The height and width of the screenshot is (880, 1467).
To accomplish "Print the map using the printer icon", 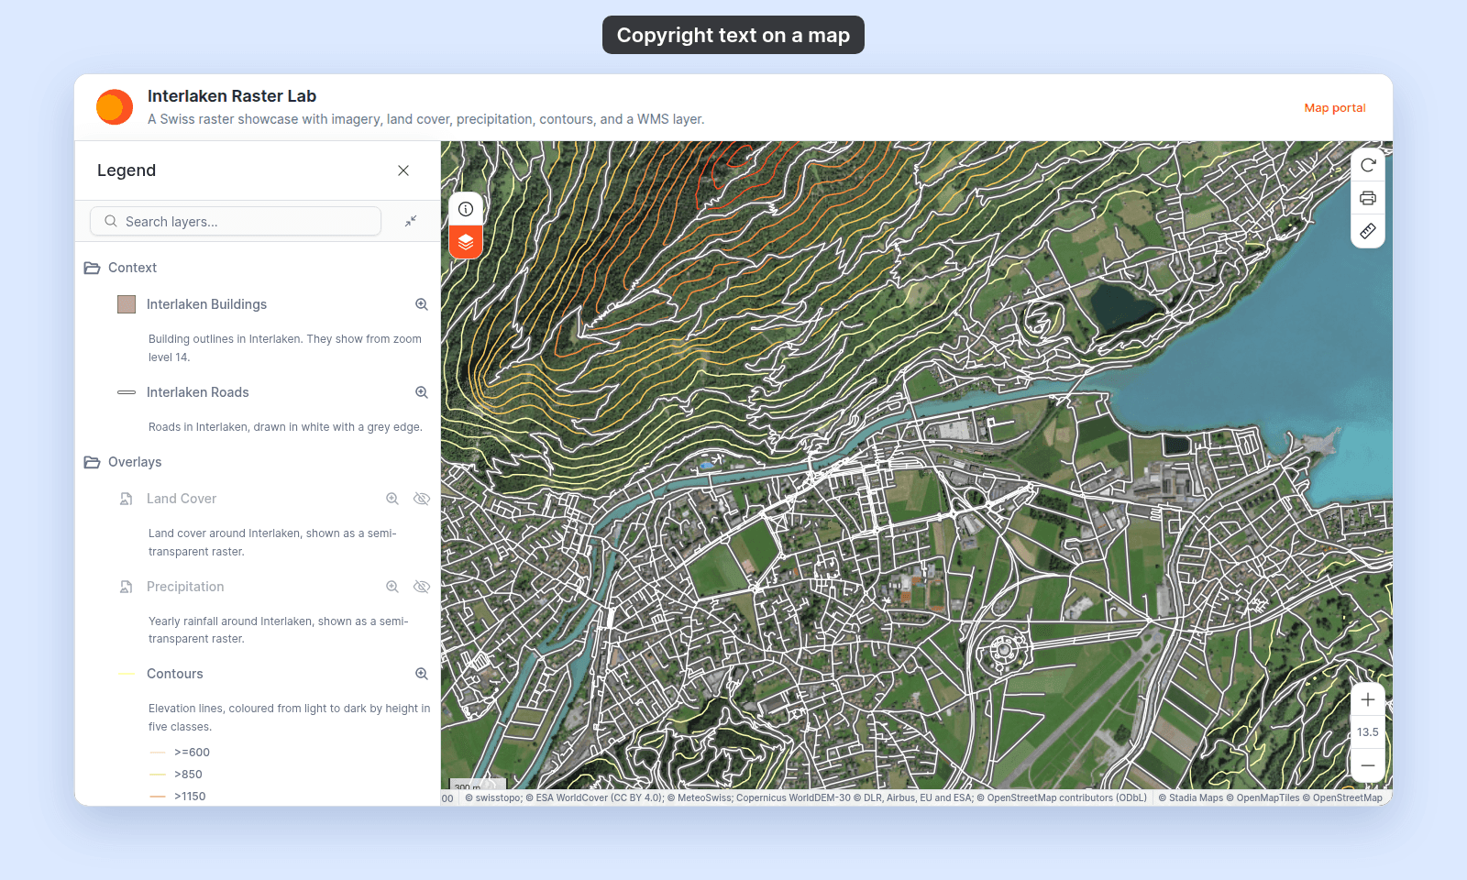I will point(1368,198).
